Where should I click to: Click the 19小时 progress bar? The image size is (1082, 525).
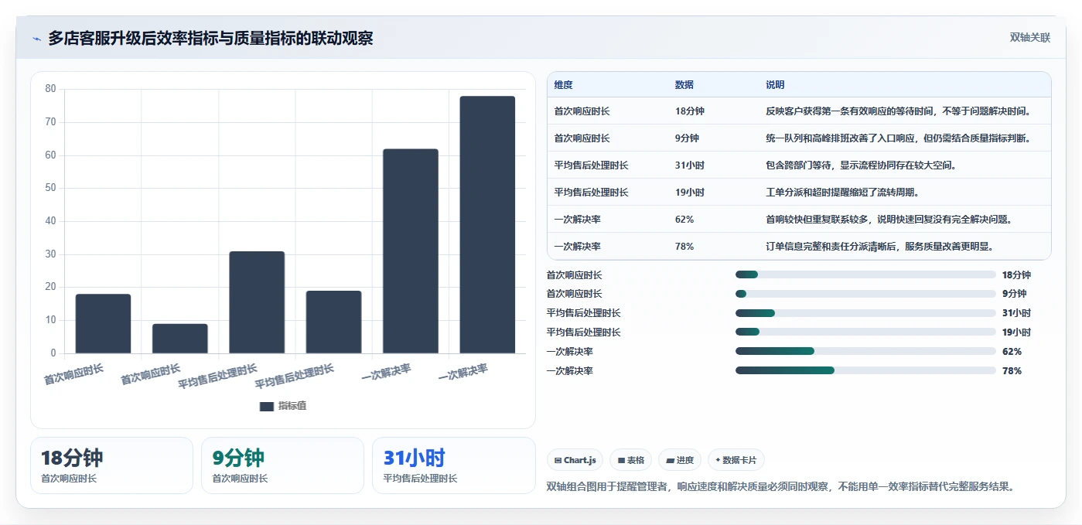[865, 332]
